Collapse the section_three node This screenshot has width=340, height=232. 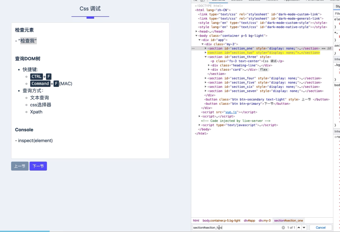[206, 57]
